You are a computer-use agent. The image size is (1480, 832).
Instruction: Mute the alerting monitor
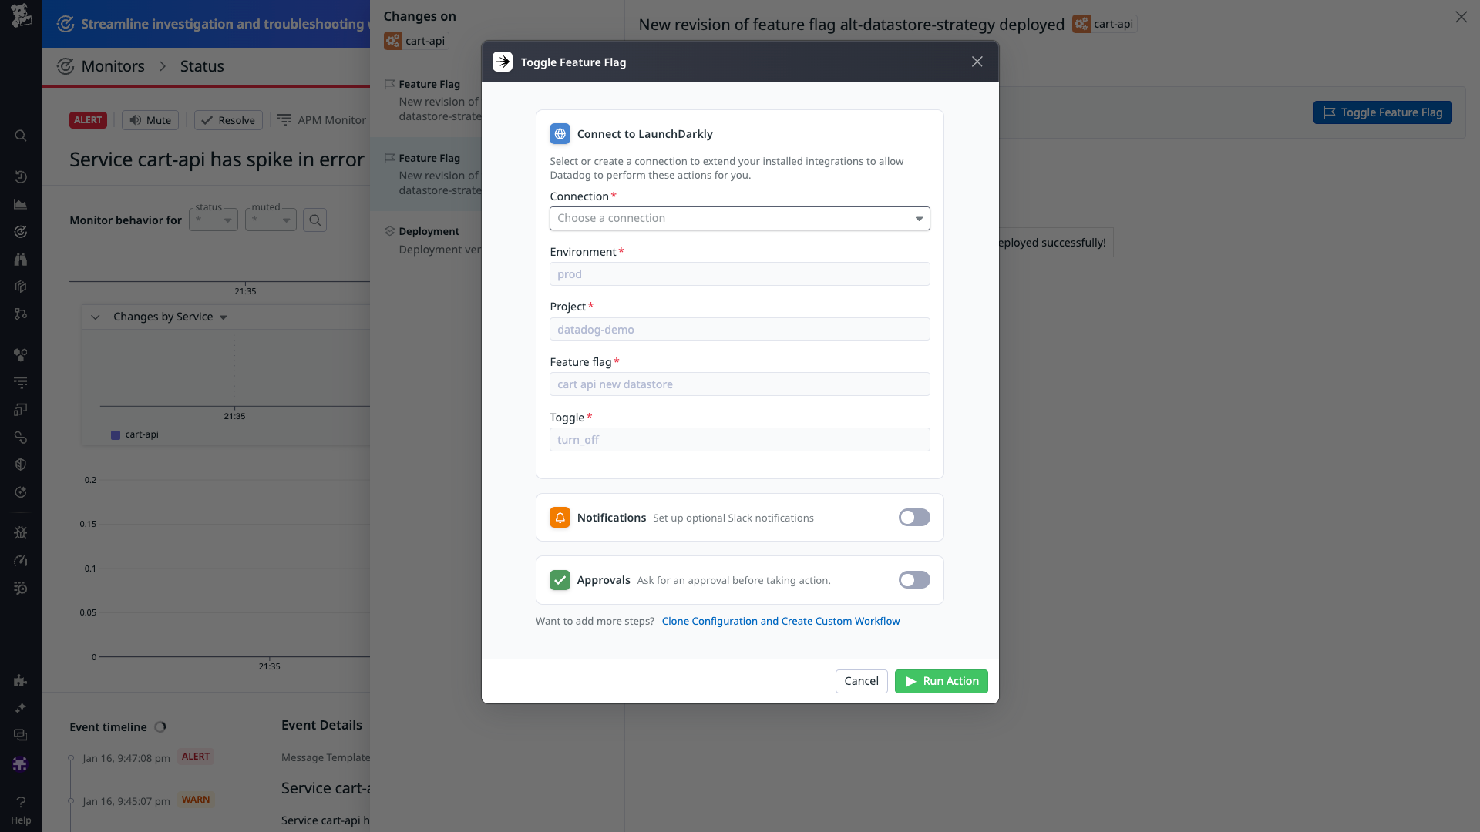pyautogui.click(x=150, y=120)
